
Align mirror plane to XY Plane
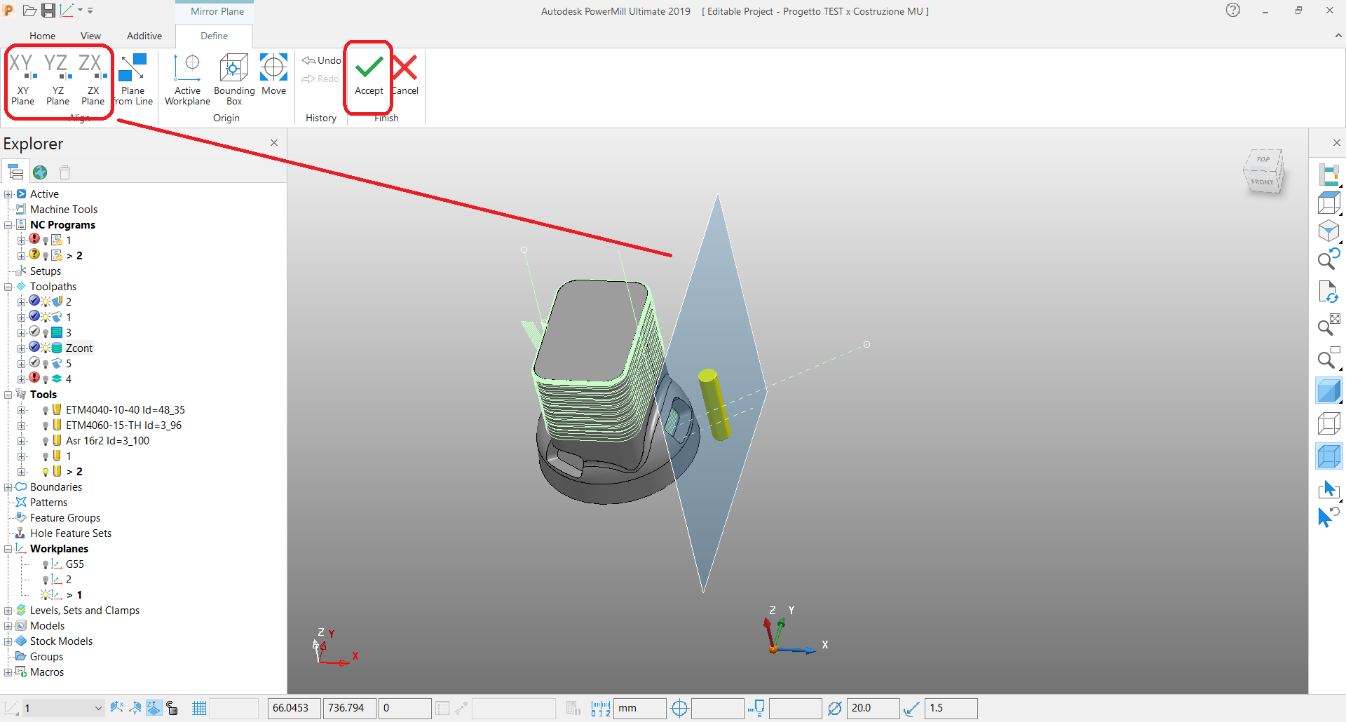click(22, 79)
